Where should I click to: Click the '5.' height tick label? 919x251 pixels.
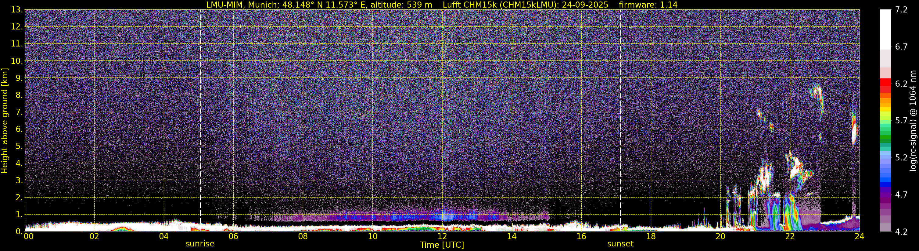pos(19,146)
